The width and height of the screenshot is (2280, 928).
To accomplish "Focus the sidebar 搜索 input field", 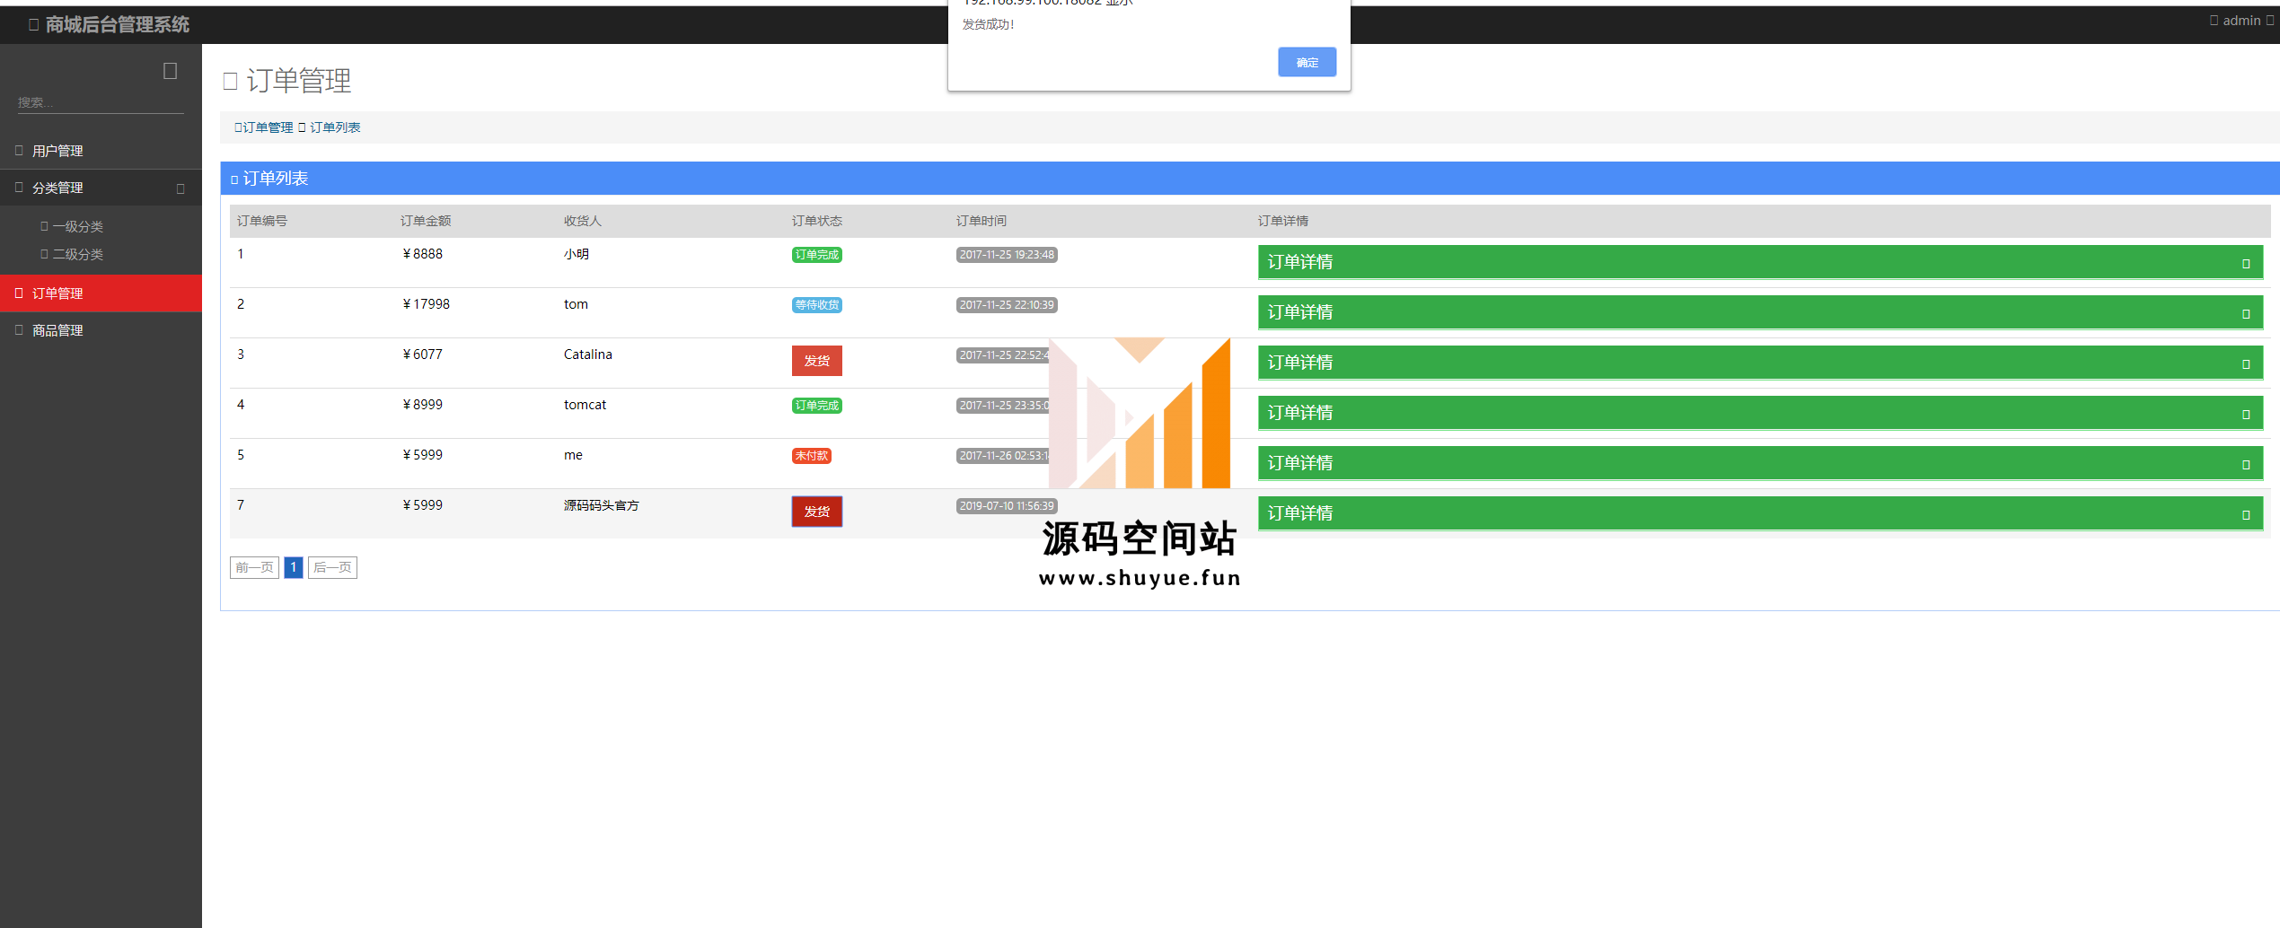I will 100,102.
